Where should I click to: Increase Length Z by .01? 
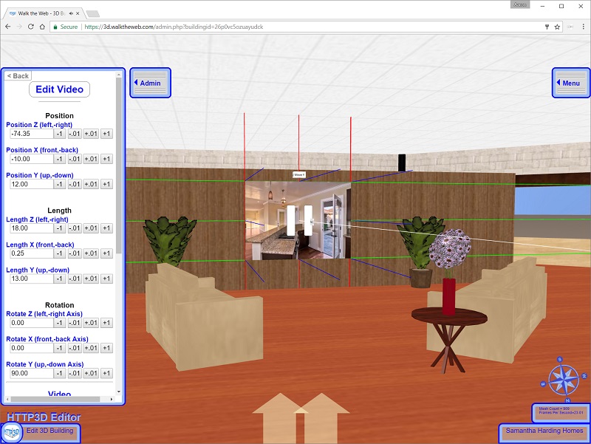click(91, 228)
